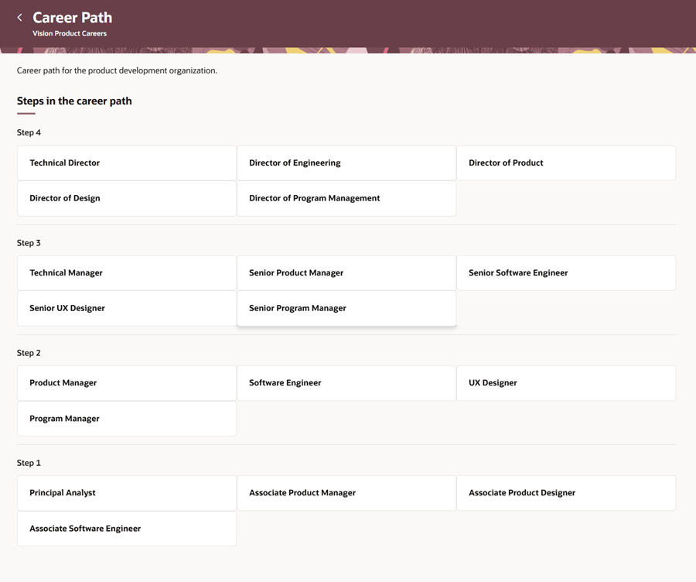Select Director of Program Management

(x=346, y=198)
